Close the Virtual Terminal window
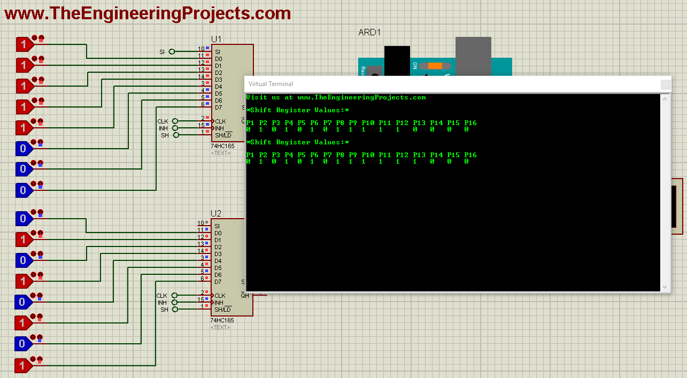This screenshot has height=378, width=687. tap(665, 84)
